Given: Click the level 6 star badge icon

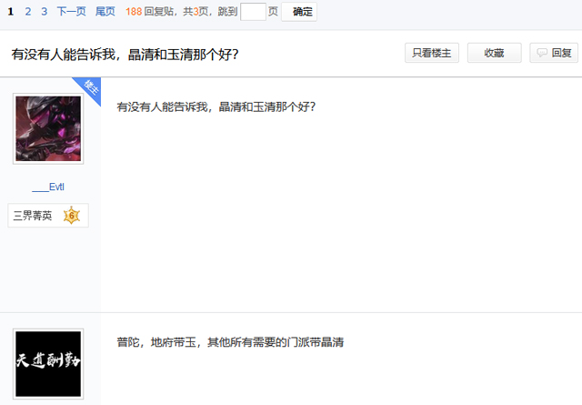Looking at the screenshot, I should point(72,216).
